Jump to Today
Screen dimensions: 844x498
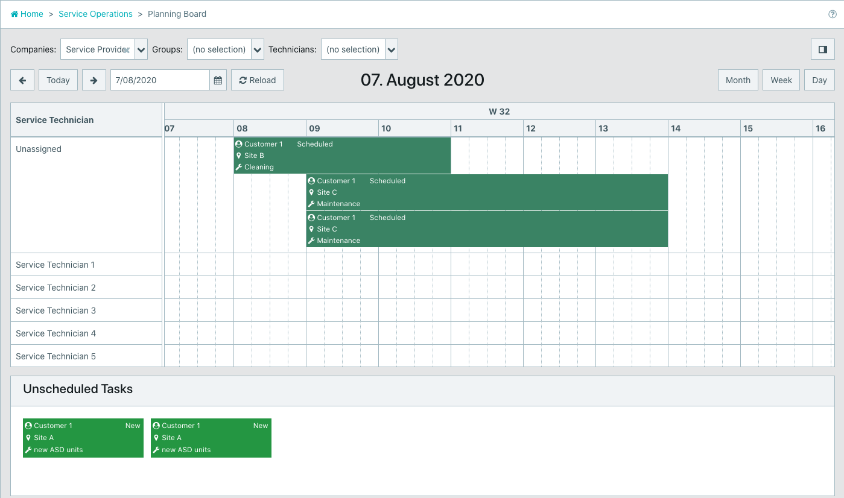(58, 80)
